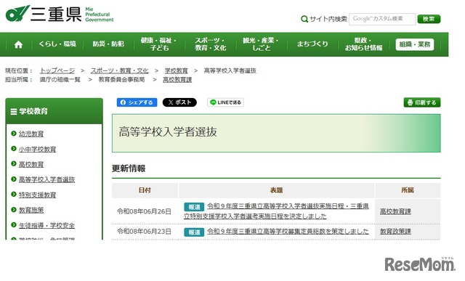
Task: Click the hamburger icon next to the 学校教育 heading
Action: point(14,112)
